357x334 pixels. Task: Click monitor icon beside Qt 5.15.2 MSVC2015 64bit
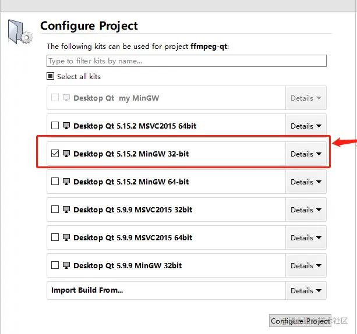click(66, 126)
